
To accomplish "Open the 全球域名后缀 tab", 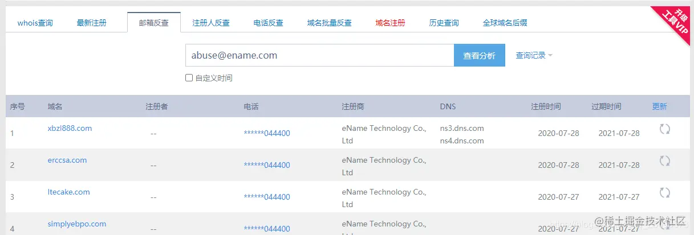I will (505, 23).
